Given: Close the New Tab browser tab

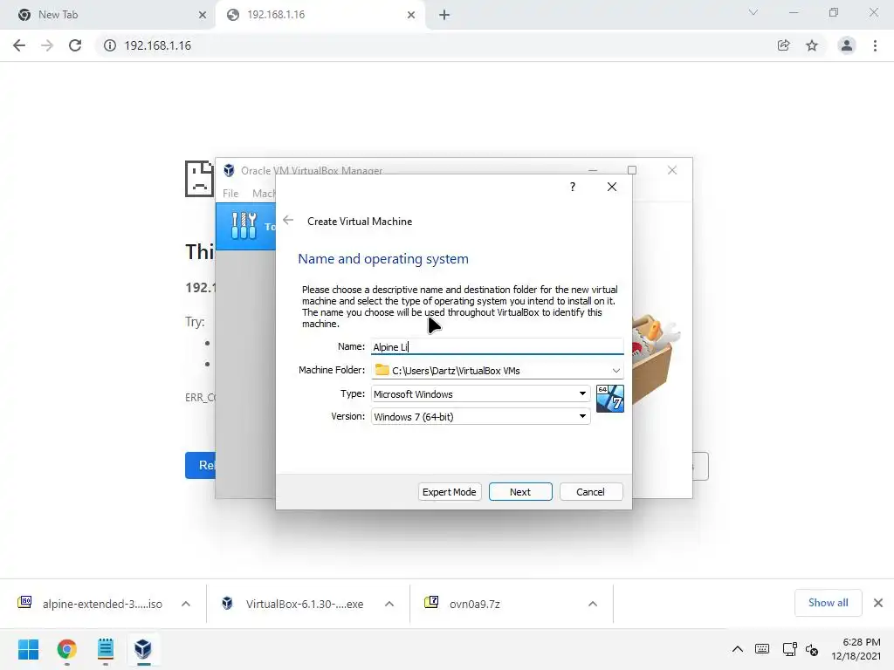Looking at the screenshot, I should 203,15.
